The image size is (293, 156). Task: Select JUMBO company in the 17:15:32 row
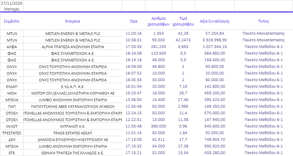click(73, 147)
